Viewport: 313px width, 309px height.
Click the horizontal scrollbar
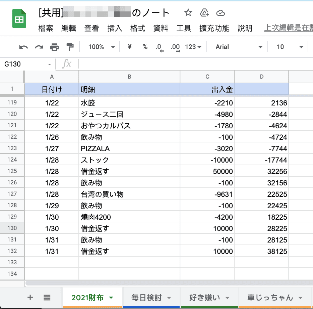169,283
